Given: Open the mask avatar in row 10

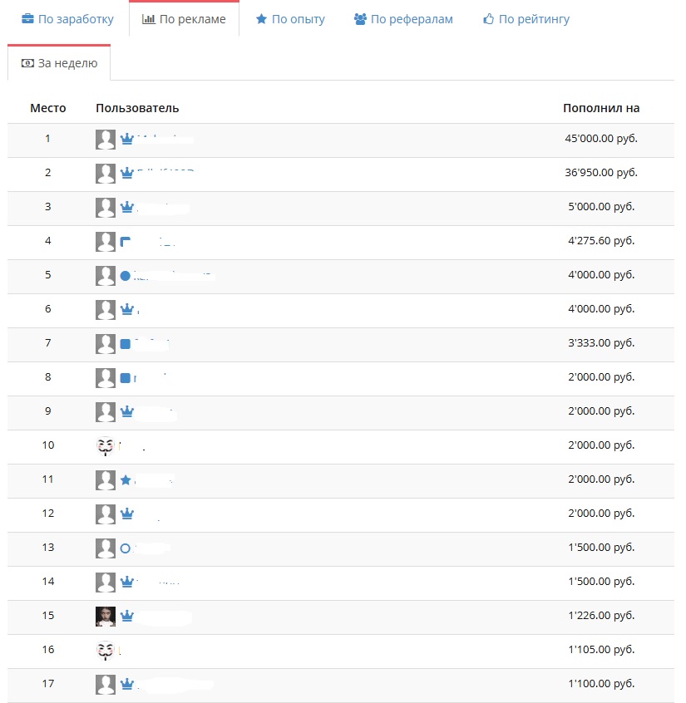Looking at the screenshot, I should [x=106, y=446].
